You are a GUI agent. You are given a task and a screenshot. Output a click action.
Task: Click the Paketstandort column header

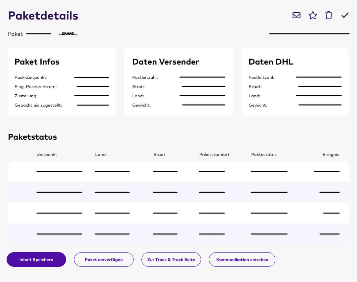[x=214, y=155]
